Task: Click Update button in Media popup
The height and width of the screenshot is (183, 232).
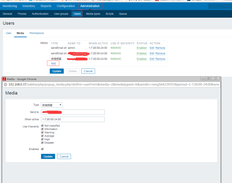Action: pos(48,157)
